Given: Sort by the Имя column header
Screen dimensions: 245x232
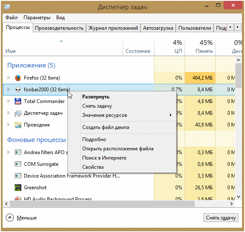Looking at the screenshot, I should [x=63, y=47].
